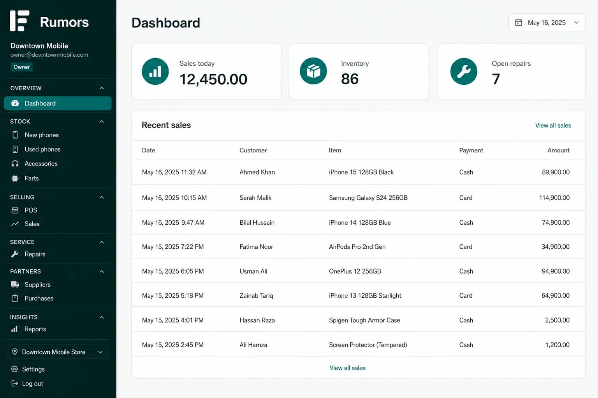Image resolution: width=598 pixels, height=398 pixels.
Task: Go to New phones page
Action: pyautogui.click(x=42, y=135)
